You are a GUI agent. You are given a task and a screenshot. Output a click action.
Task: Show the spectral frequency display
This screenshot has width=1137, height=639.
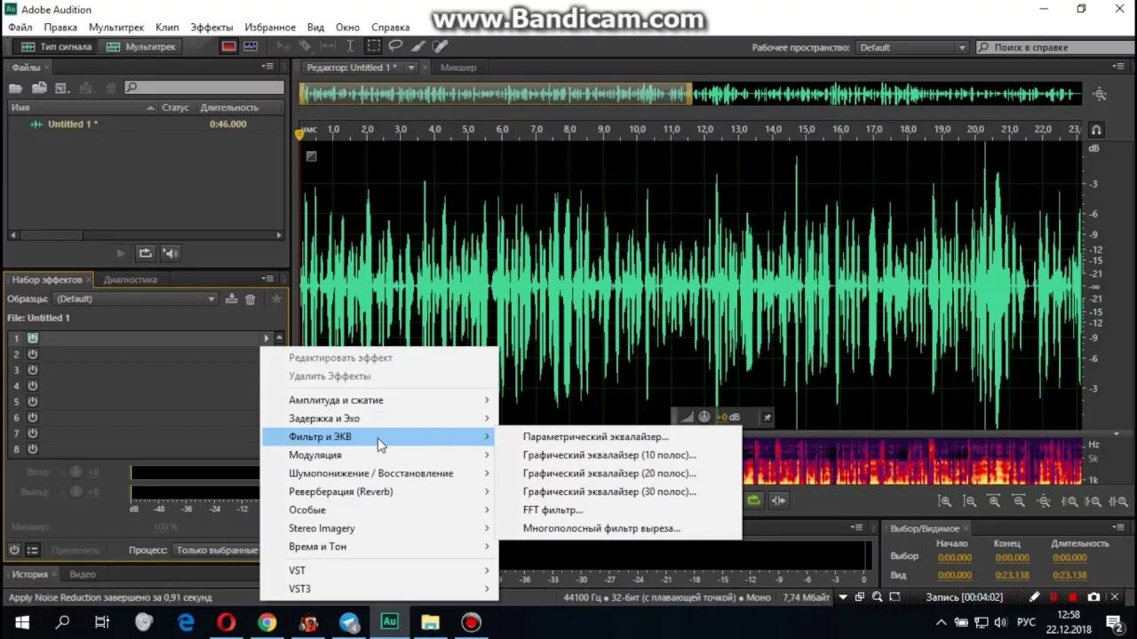click(x=229, y=46)
